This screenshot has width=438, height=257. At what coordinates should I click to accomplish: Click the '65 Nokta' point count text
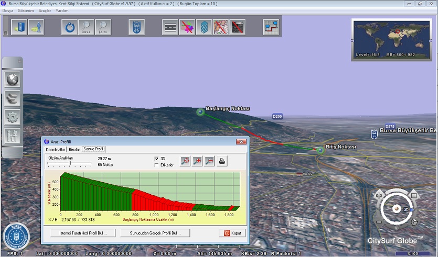coord(105,165)
